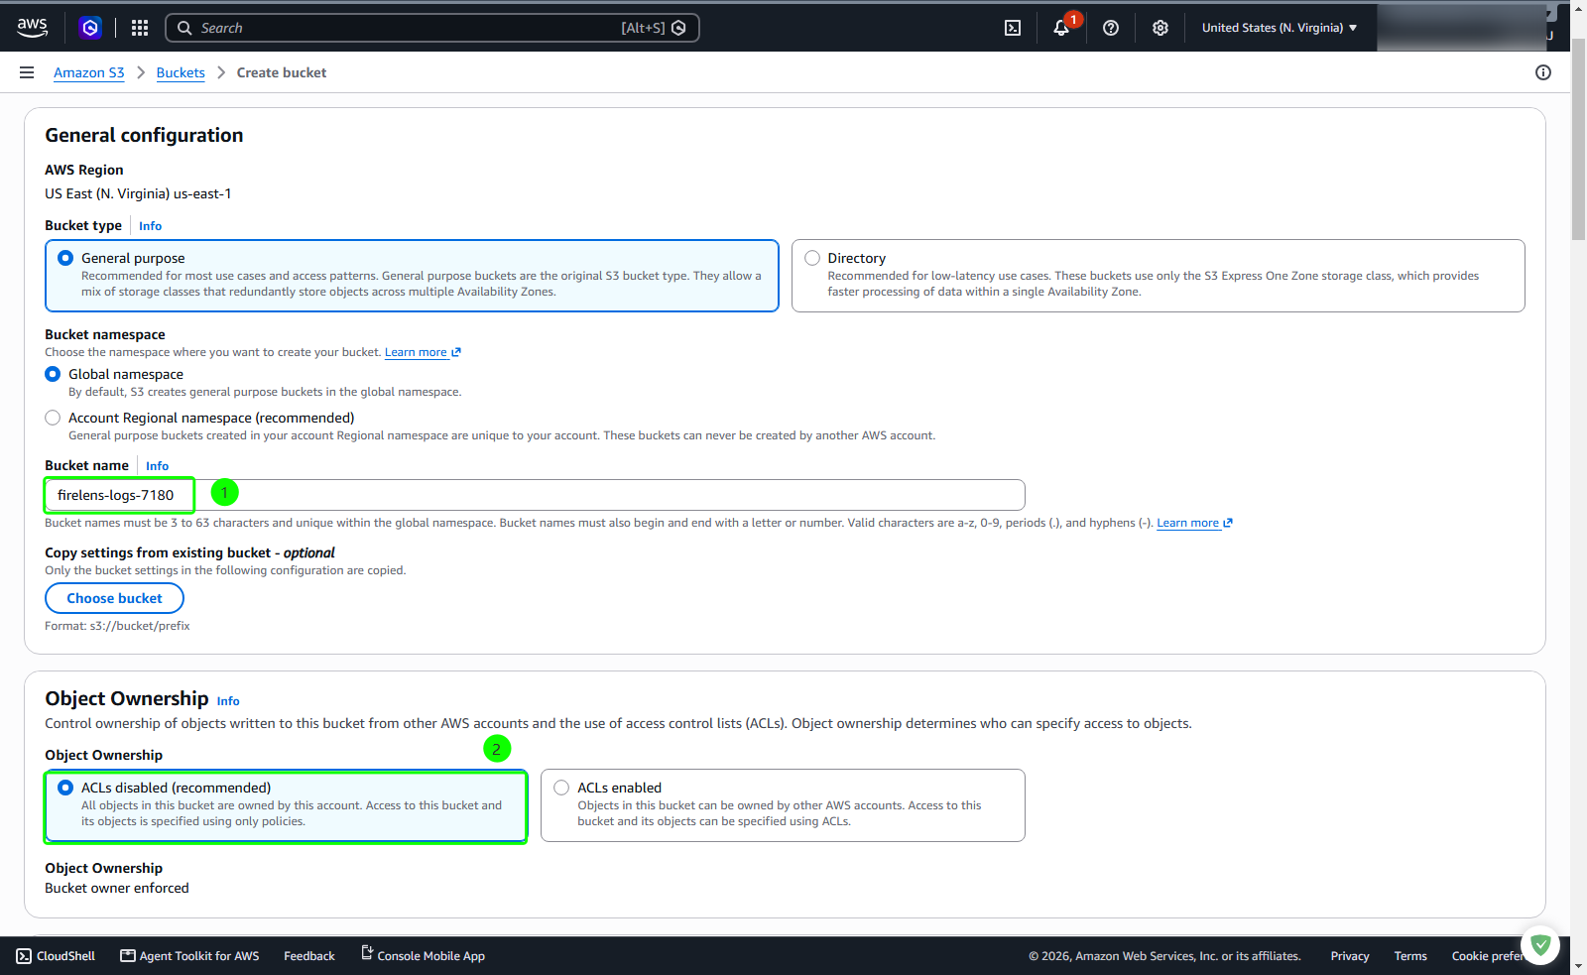Open Privacy footer link
This screenshot has width=1587, height=975.
tap(1350, 956)
